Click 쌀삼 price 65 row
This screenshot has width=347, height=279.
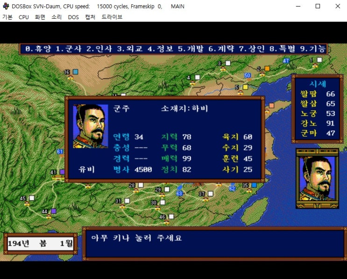coord(318,104)
